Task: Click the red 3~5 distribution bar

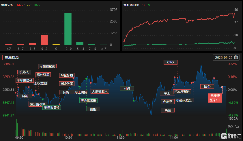Action: point(32,44)
